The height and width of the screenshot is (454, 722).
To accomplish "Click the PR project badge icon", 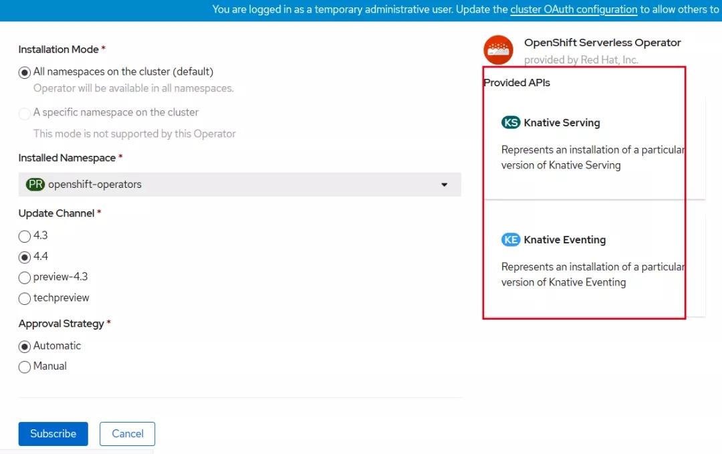I will [x=35, y=184].
